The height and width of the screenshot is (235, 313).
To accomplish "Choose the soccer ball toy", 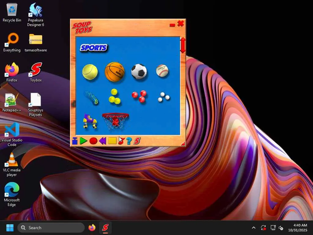I will coord(139,71).
